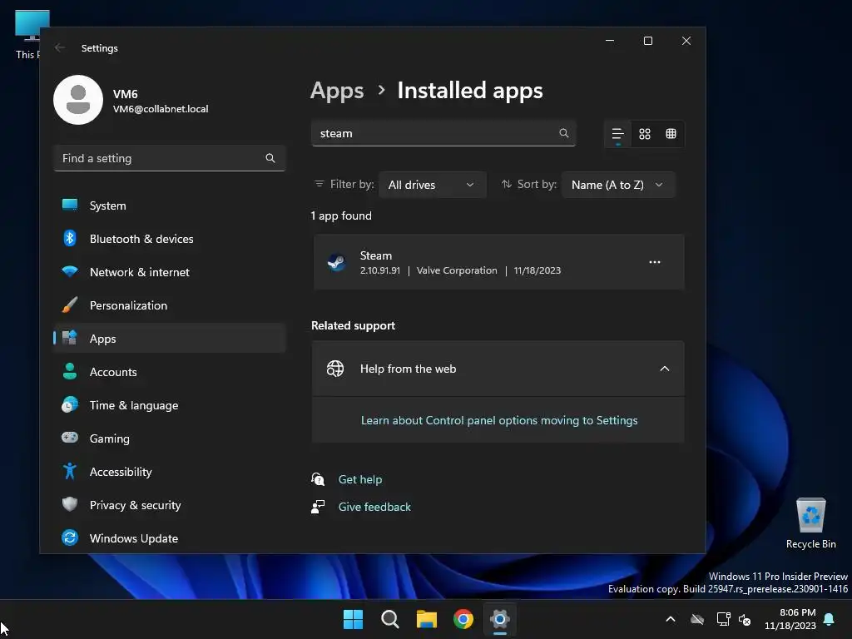The height and width of the screenshot is (639, 852).
Task: Click the Give feedback link
Action: point(374,507)
